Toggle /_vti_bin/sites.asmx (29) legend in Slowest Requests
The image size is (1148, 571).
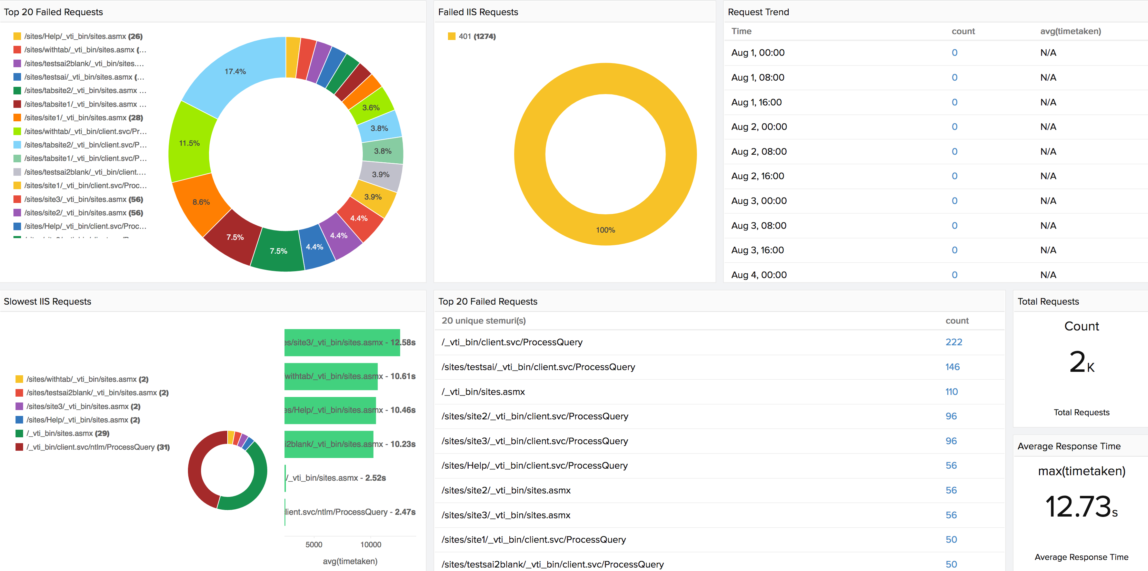[x=67, y=433]
